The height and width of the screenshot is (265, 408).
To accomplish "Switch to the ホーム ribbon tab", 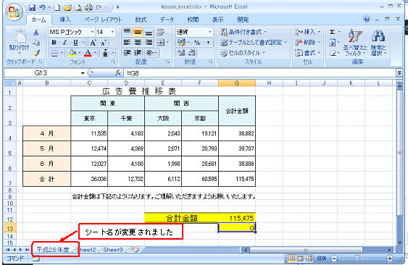I will coord(38,20).
